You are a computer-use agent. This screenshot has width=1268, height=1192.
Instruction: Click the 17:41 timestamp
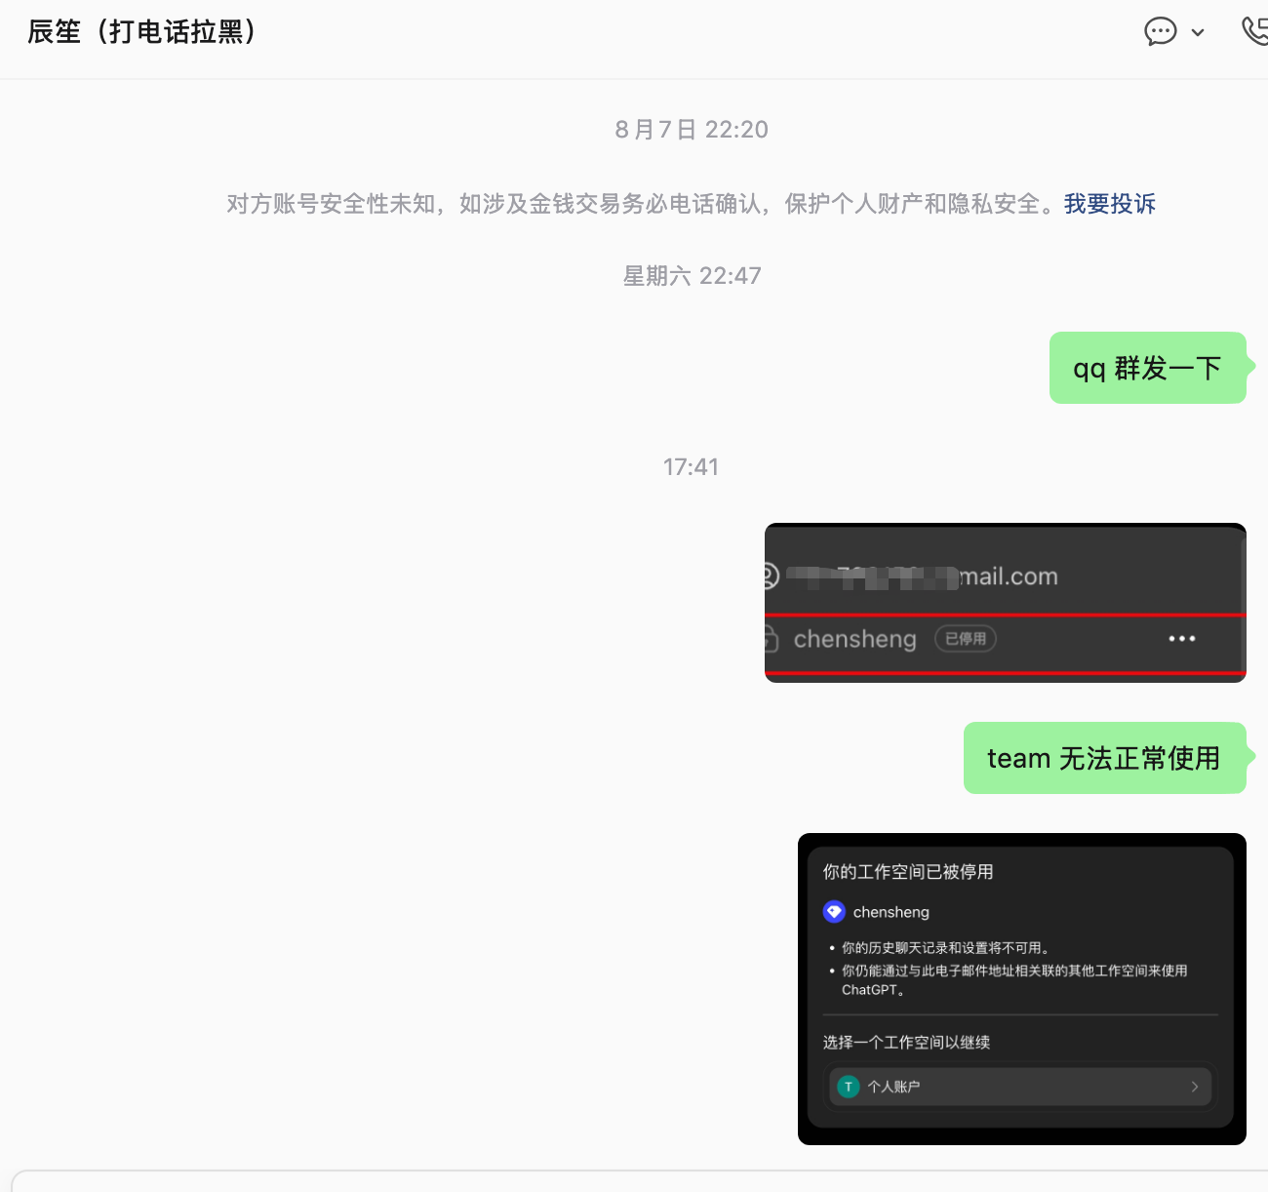coord(691,467)
